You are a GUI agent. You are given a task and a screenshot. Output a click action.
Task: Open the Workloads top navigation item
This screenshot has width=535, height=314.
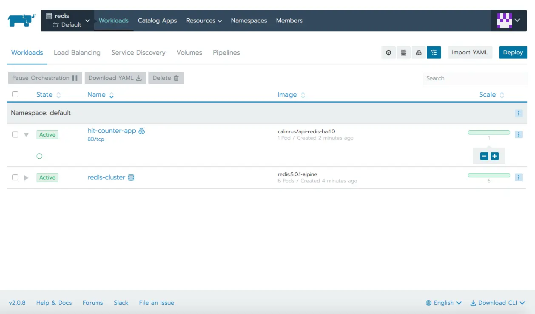pos(114,20)
